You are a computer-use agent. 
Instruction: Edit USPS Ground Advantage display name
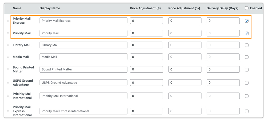tap(83, 83)
